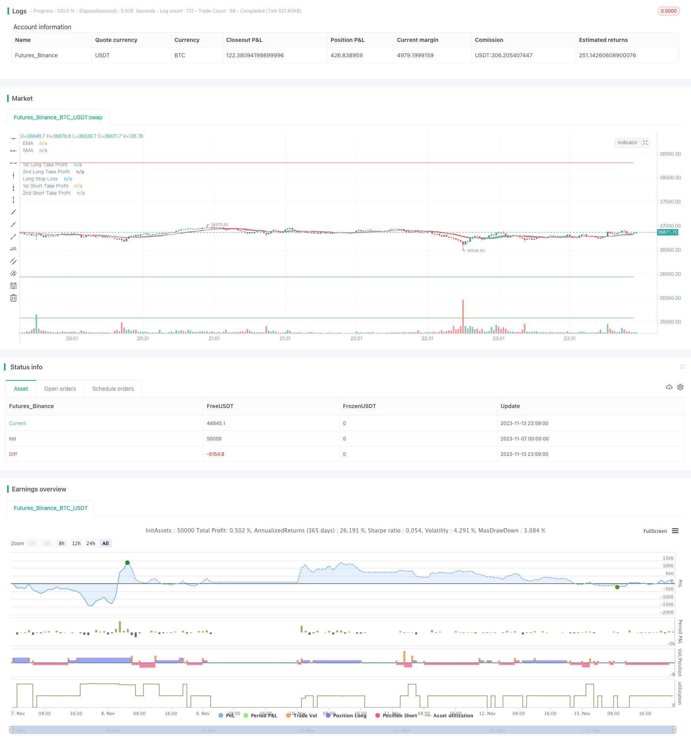Open Status info settings gear

pos(680,387)
